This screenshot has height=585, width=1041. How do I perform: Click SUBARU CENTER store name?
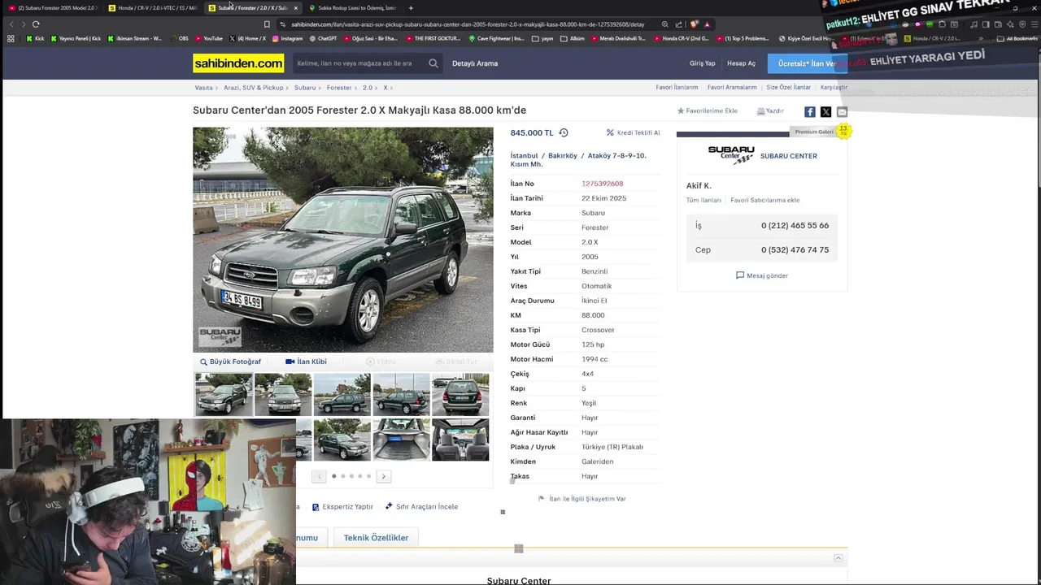(788, 156)
